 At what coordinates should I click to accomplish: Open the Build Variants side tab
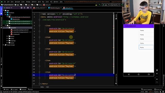click(1, 72)
